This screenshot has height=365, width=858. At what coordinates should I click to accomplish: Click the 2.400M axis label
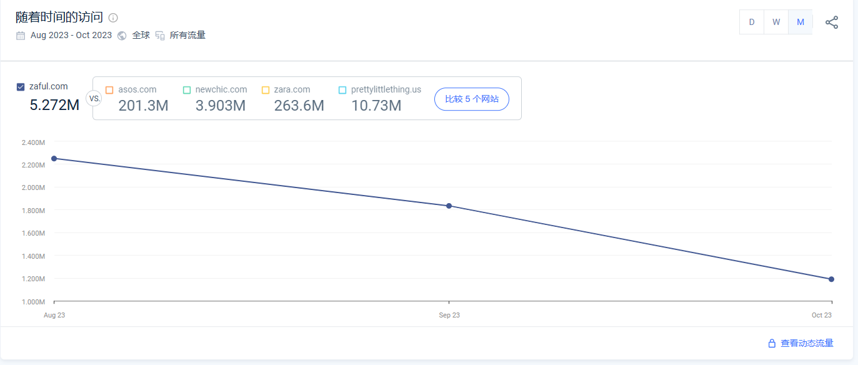[33, 142]
